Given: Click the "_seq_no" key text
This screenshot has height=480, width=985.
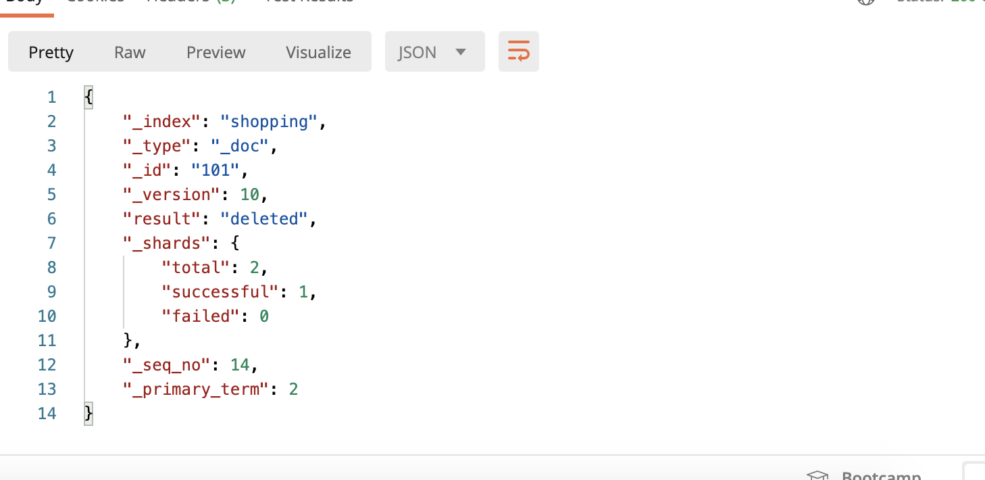Looking at the screenshot, I should [167, 365].
